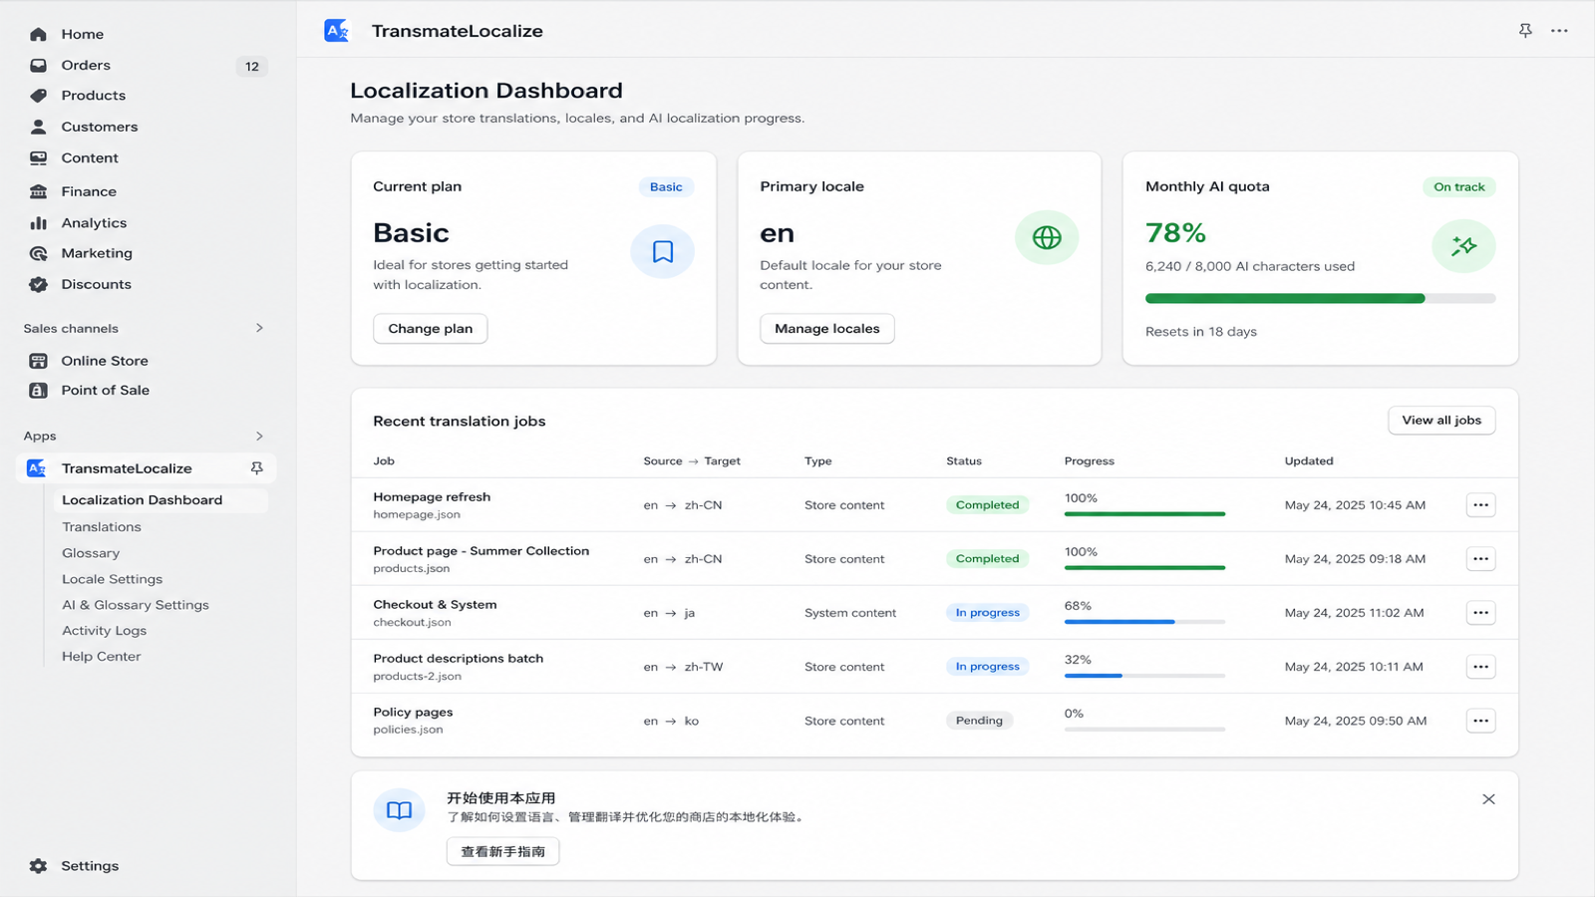Unpin TransmateLocalize in the sidebar
The height and width of the screenshot is (897, 1595).
pos(256,468)
